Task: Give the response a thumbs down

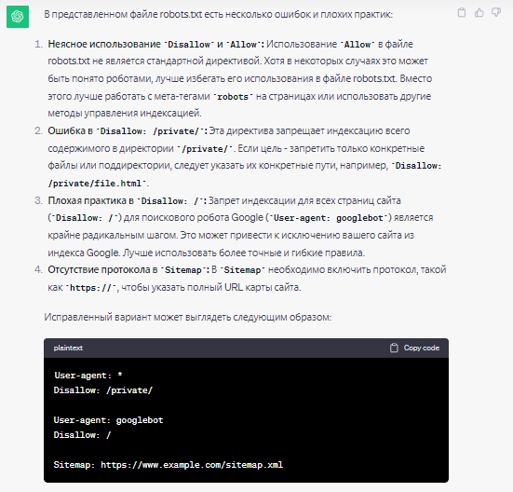Action: tap(496, 12)
